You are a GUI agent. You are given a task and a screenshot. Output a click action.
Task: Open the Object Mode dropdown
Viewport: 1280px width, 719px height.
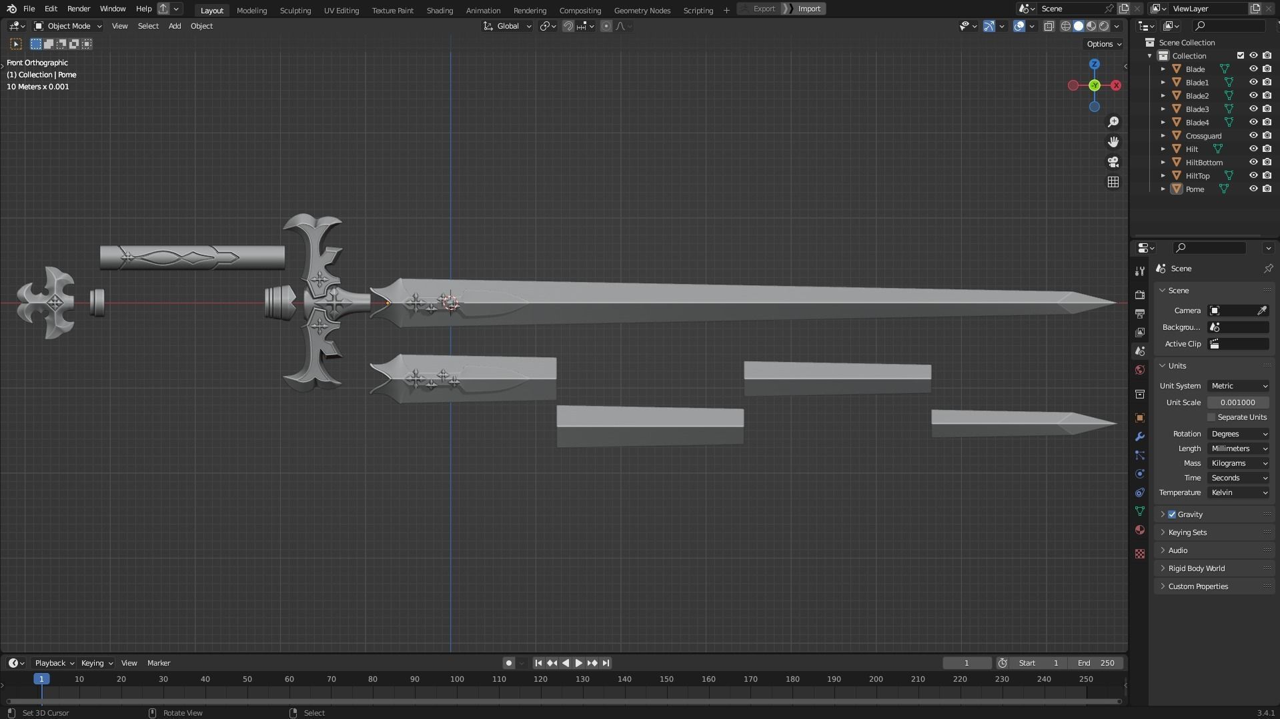67,26
